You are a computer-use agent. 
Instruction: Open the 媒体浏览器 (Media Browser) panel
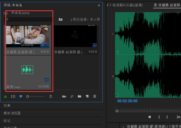point(12,113)
